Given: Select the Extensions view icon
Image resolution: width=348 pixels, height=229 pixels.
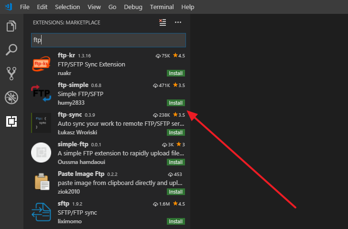Looking at the screenshot, I should [x=11, y=121].
